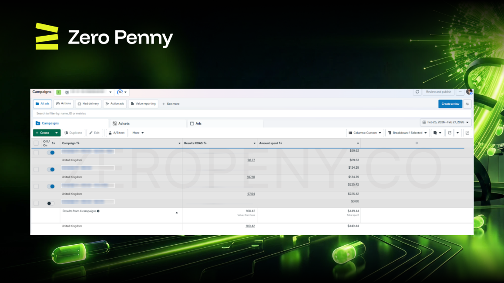Check the box for the $0.00 campaign
The height and width of the screenshot is (283, 504).
click(36, 203)
